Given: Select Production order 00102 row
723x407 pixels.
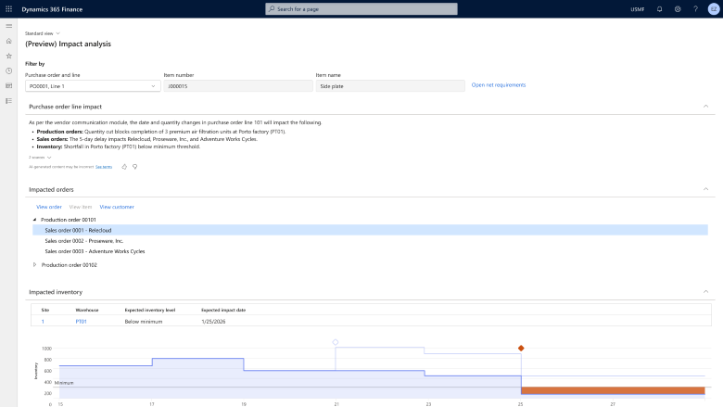Looking at the screenshot, I should point(70,265).
